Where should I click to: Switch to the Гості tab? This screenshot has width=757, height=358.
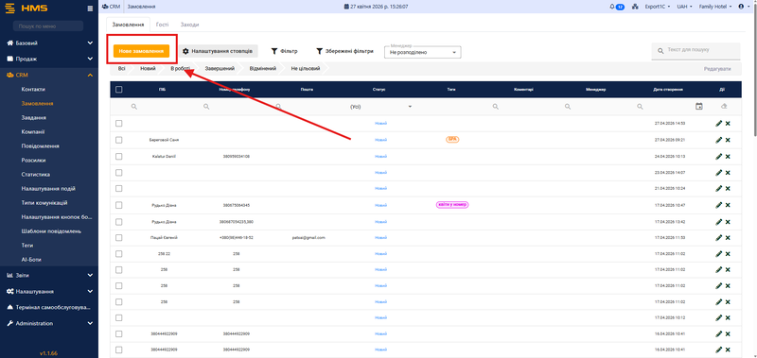(x=162, y=25)
